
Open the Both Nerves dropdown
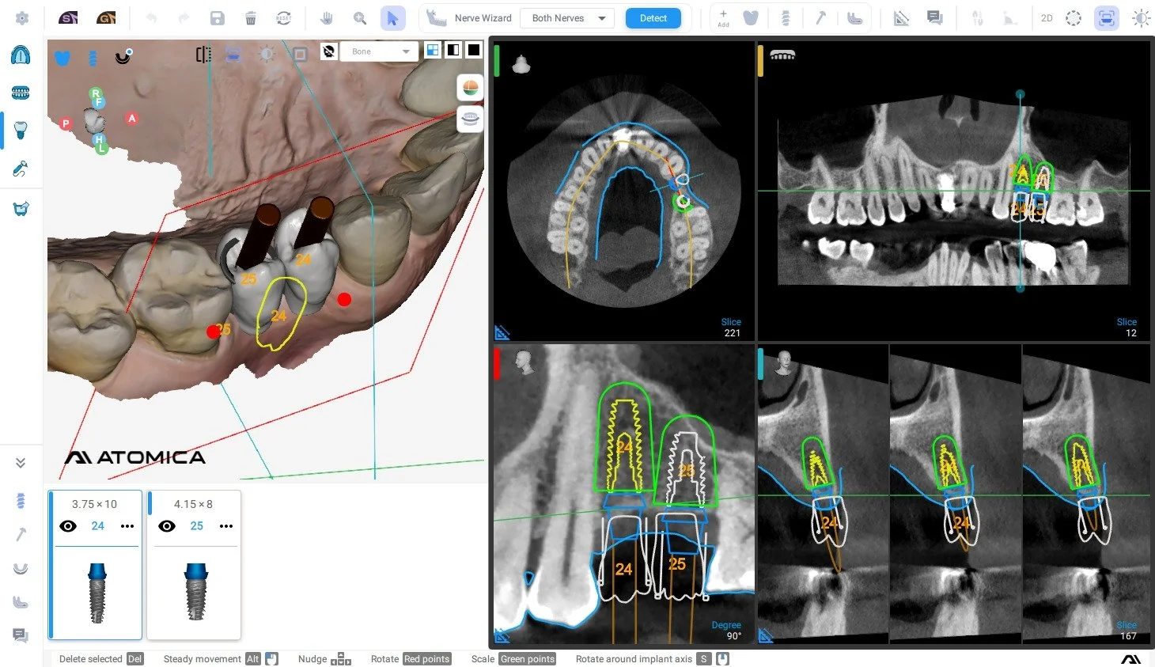click(x=566, y=17)
